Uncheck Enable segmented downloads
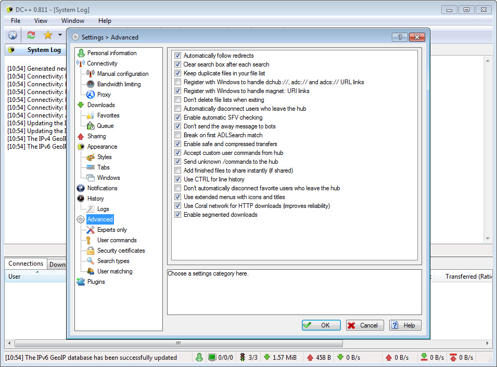 tap(178, 215)
